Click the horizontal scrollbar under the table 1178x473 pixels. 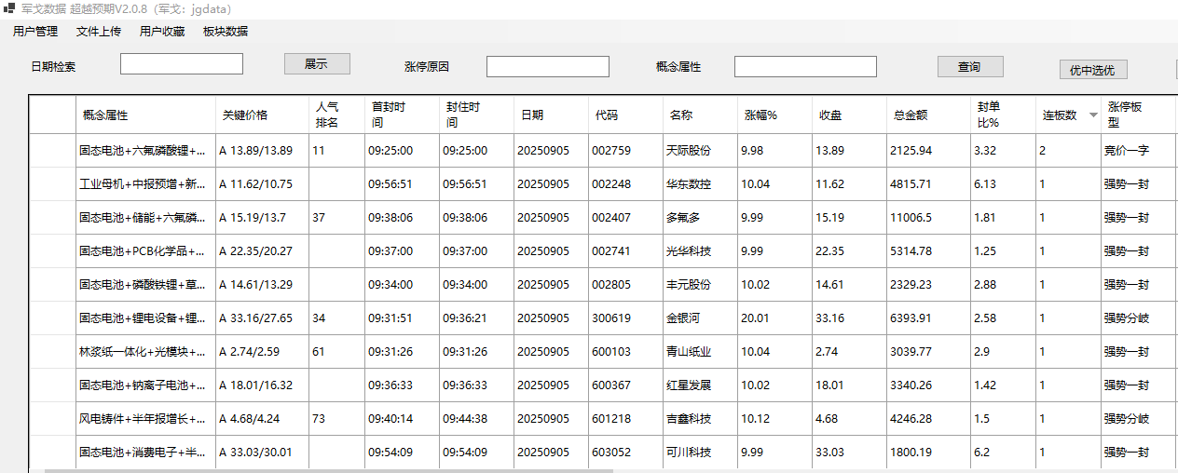[x=328, y=470]
